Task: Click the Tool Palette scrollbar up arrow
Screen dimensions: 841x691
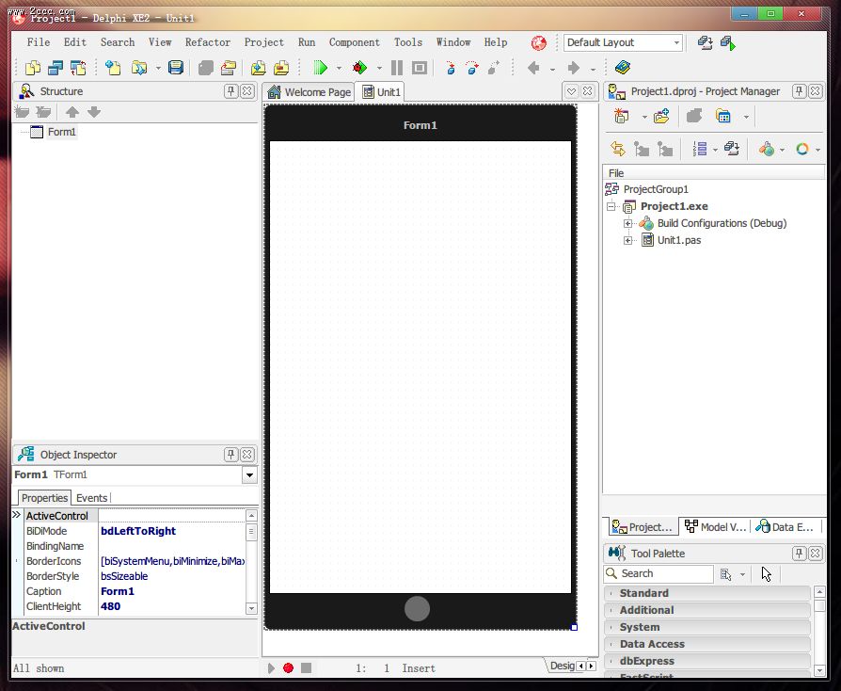Action: pos(819,591)
